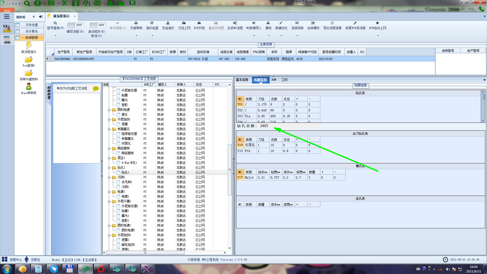Select the 沉铜1 child tree node

(125, 187)
